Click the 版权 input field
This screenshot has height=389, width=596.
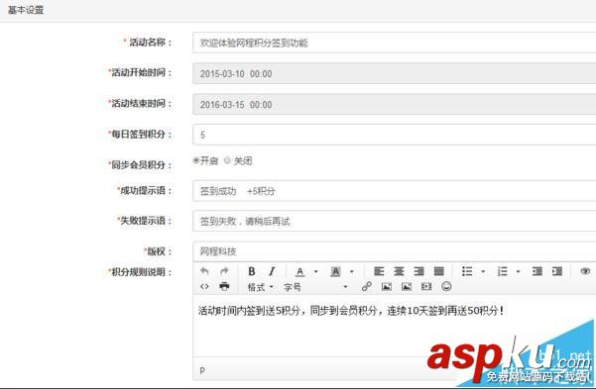394,251
